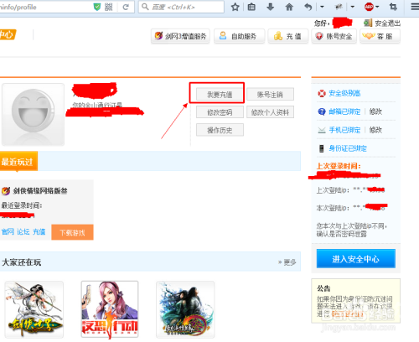
Task: Click the blue 进入安全中心 button
Action: (356, 259)
